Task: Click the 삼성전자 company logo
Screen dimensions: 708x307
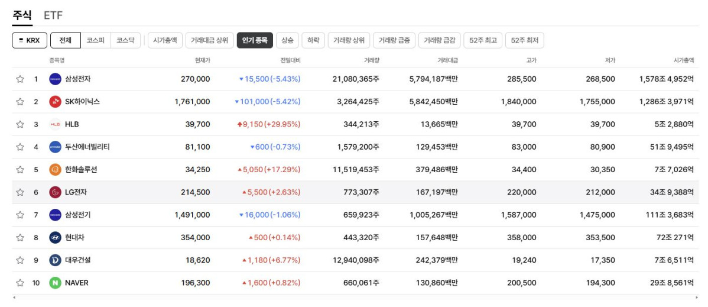Action: click(x=55, y=79)
